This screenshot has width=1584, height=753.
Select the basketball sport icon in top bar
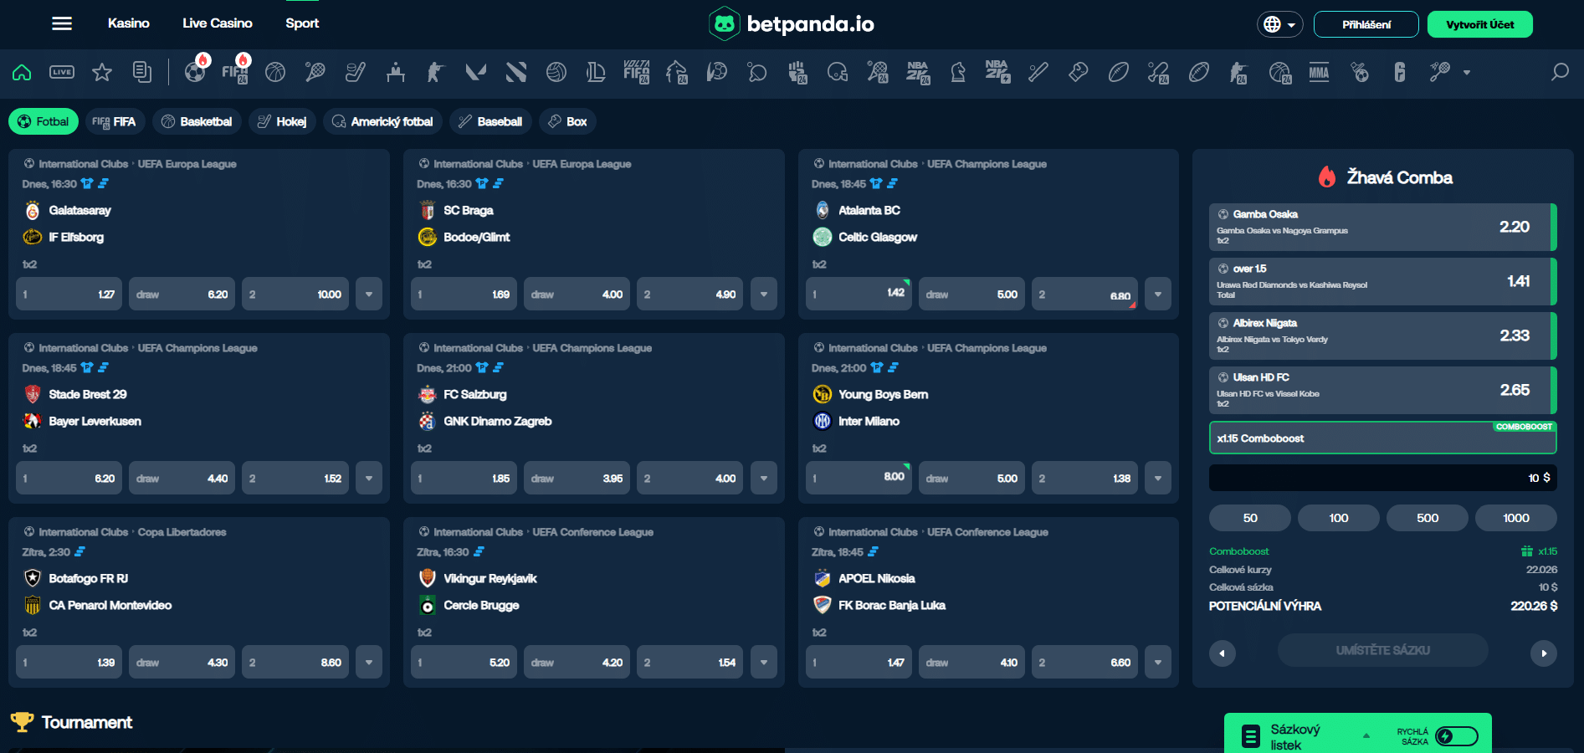click(x=275, y=73)
